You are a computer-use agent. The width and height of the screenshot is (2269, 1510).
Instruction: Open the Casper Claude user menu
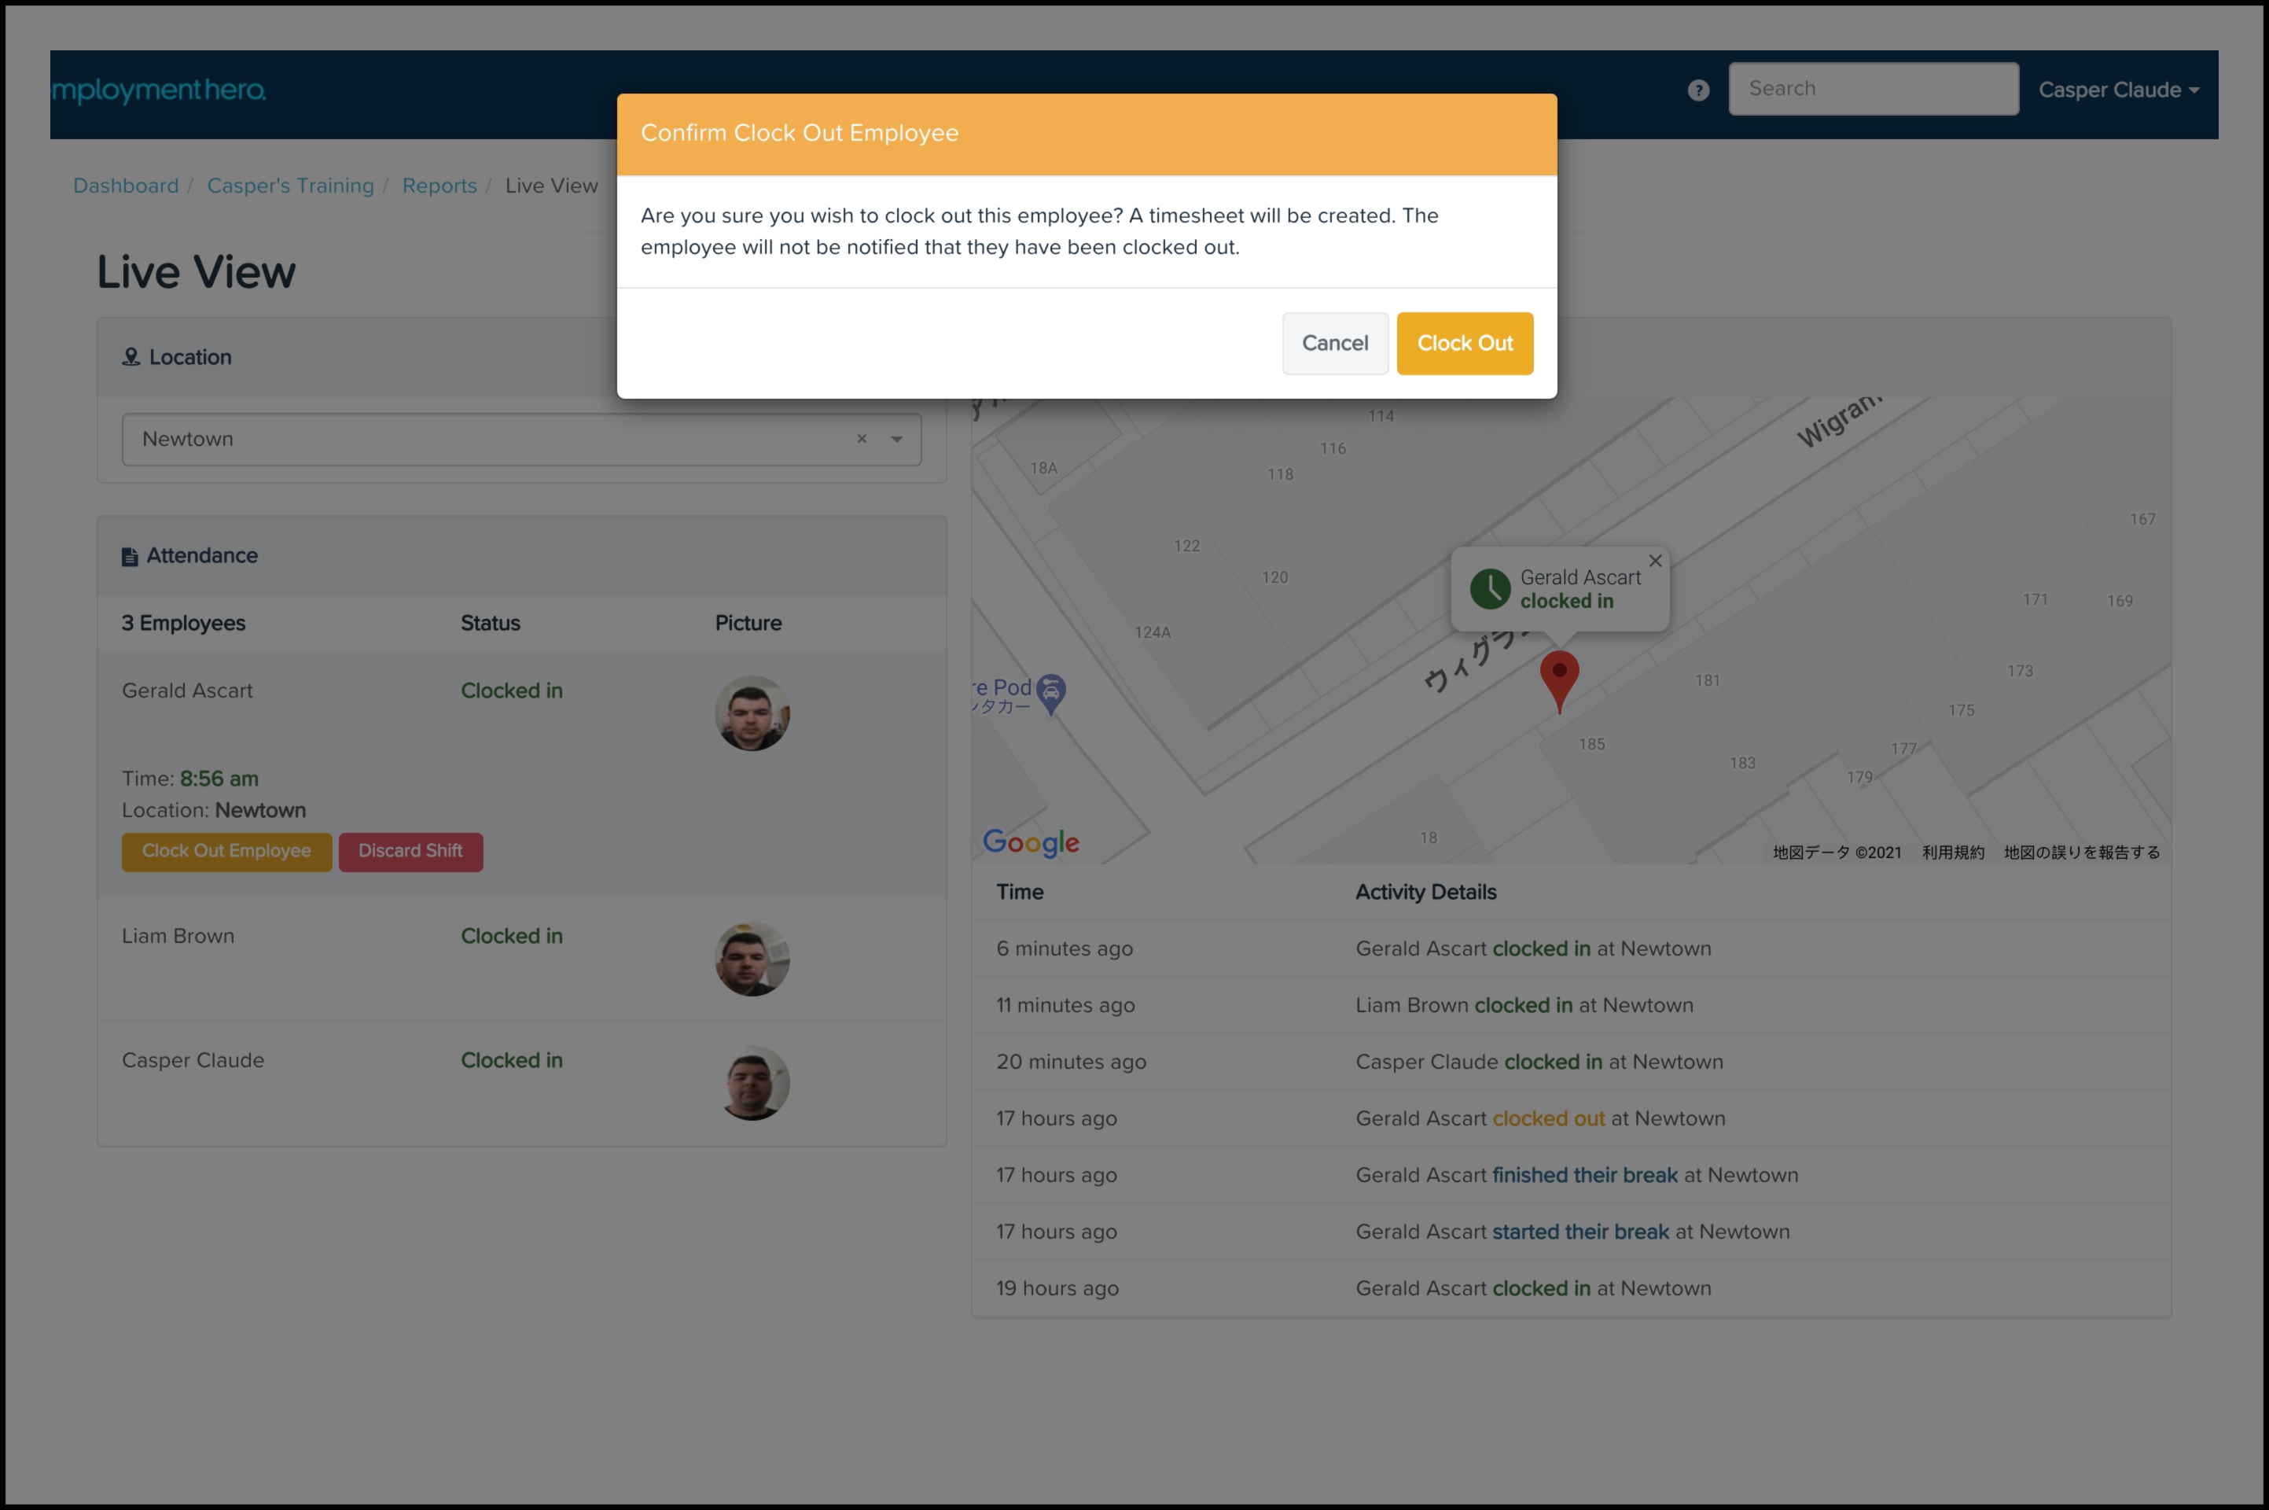tap(2118, 90)
